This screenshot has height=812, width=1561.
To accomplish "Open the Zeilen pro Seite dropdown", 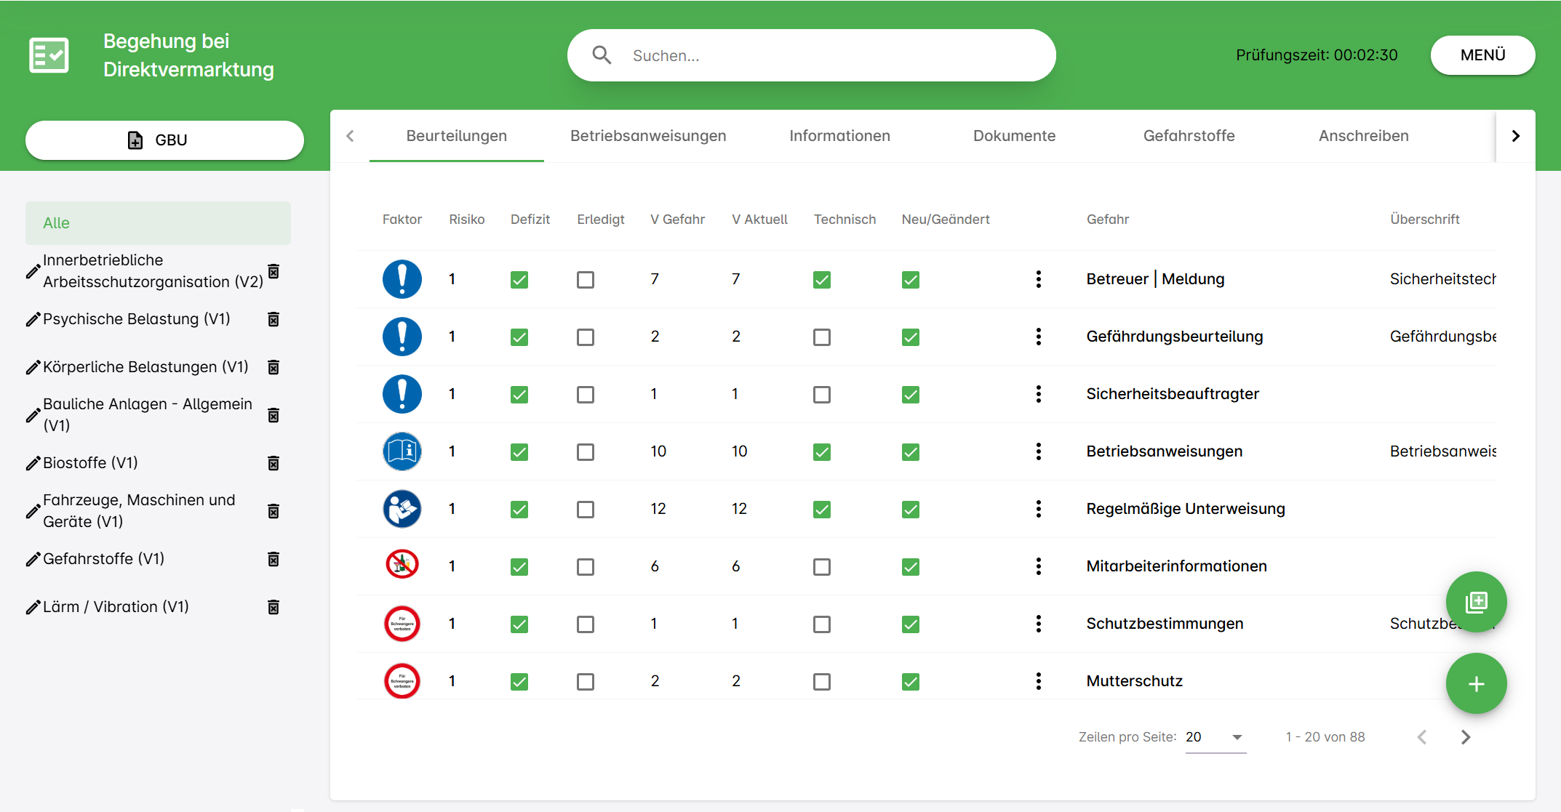I will coord(1215,737).
